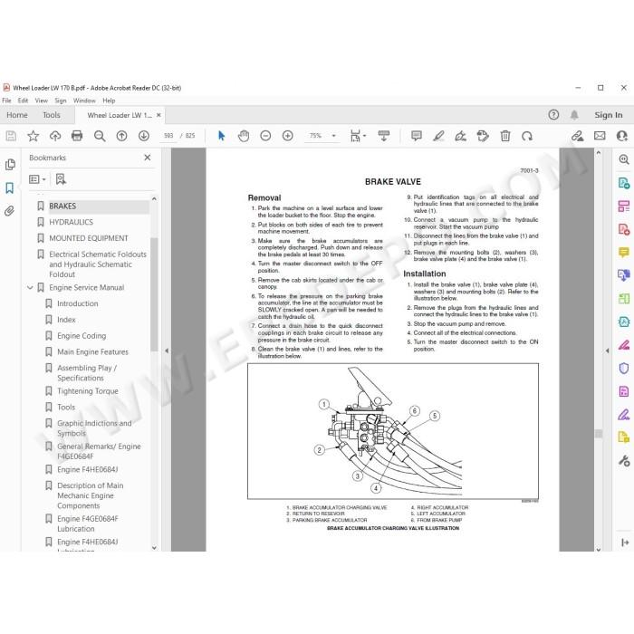
Task: Open the Page Thumbnails panel
Action: [10, 165]
